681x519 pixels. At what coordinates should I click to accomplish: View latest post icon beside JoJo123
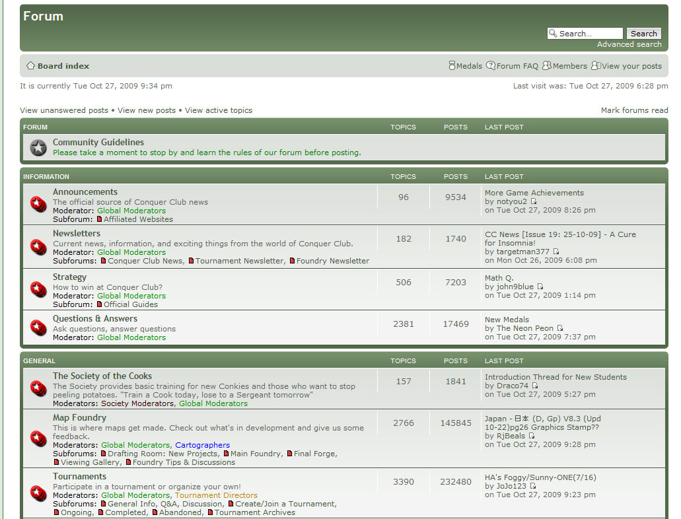pos(533,486)
